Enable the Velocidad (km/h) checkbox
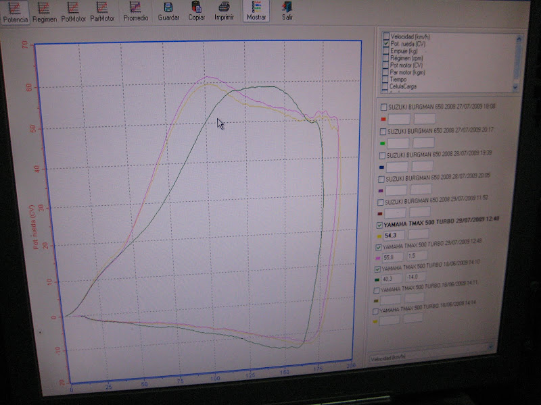The height and width of the screenshot is (405, 541). click(x=386, y=36)
